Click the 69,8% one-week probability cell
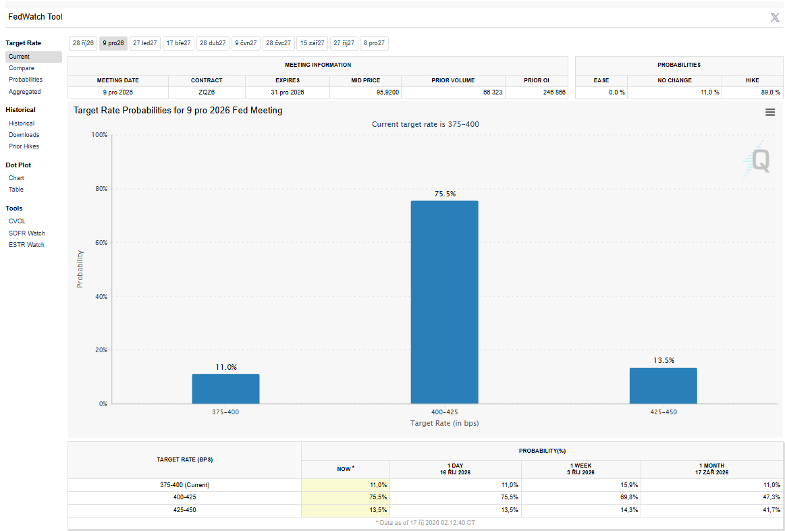The image size is (785, 531). (x=581, y=498)
